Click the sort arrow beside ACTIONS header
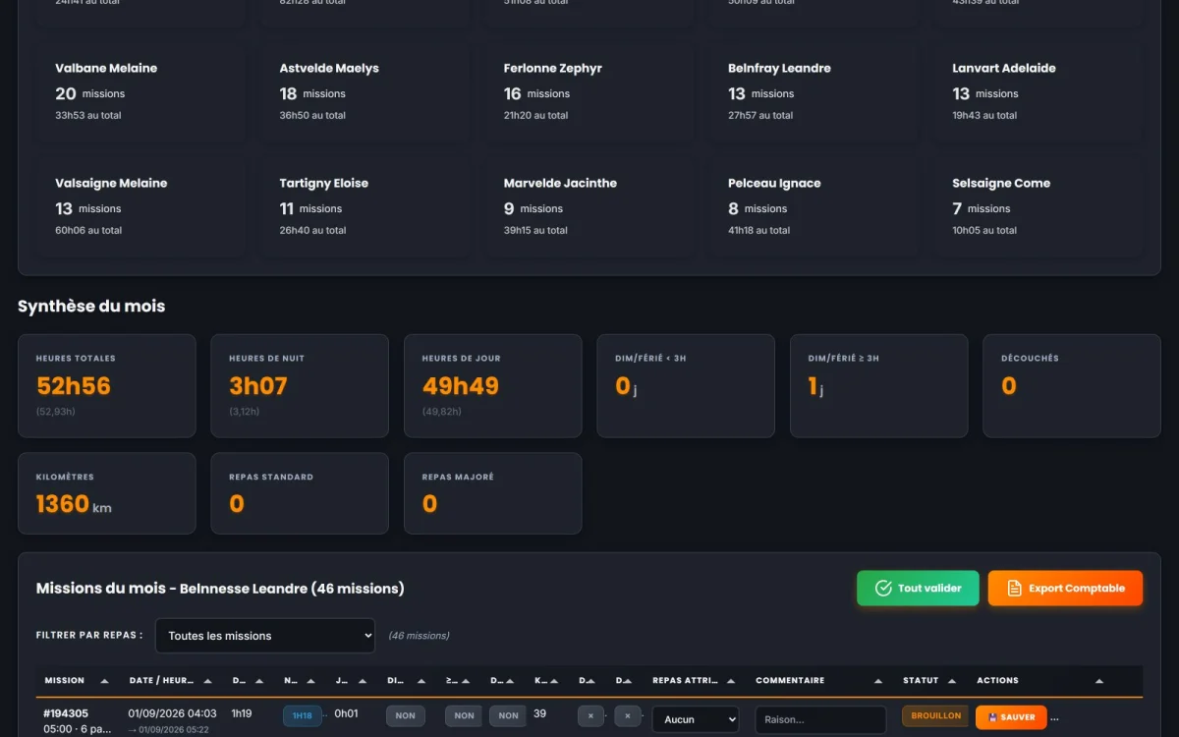The height and width of the screenshot is (737, 1179). (1099, 681)
